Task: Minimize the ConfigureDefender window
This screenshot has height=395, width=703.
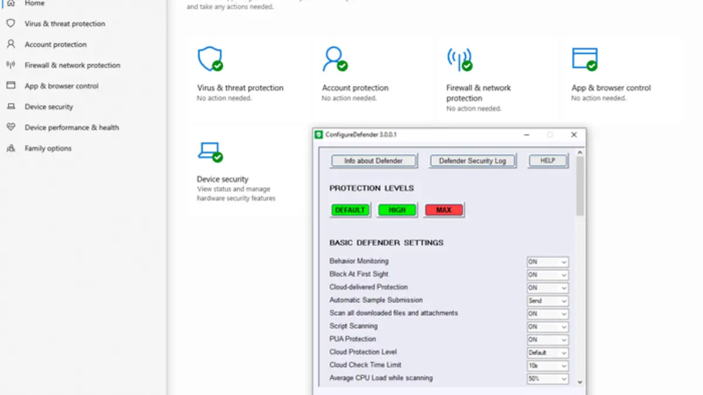Action: click(x=527, y=135)
